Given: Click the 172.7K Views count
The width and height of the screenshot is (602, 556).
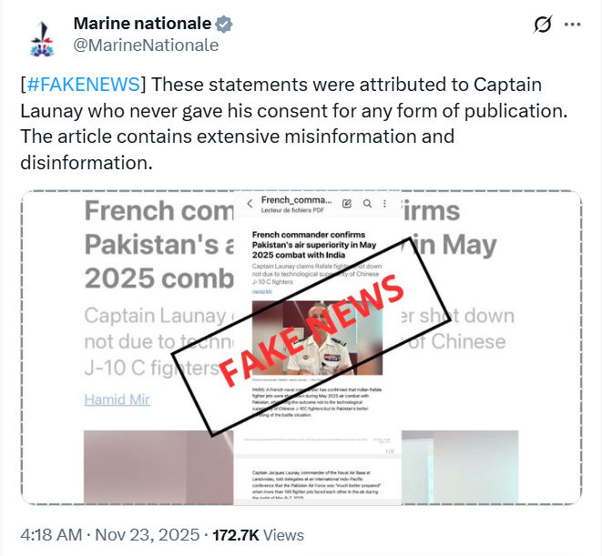Looking at the screenshot, I should 259,535.
